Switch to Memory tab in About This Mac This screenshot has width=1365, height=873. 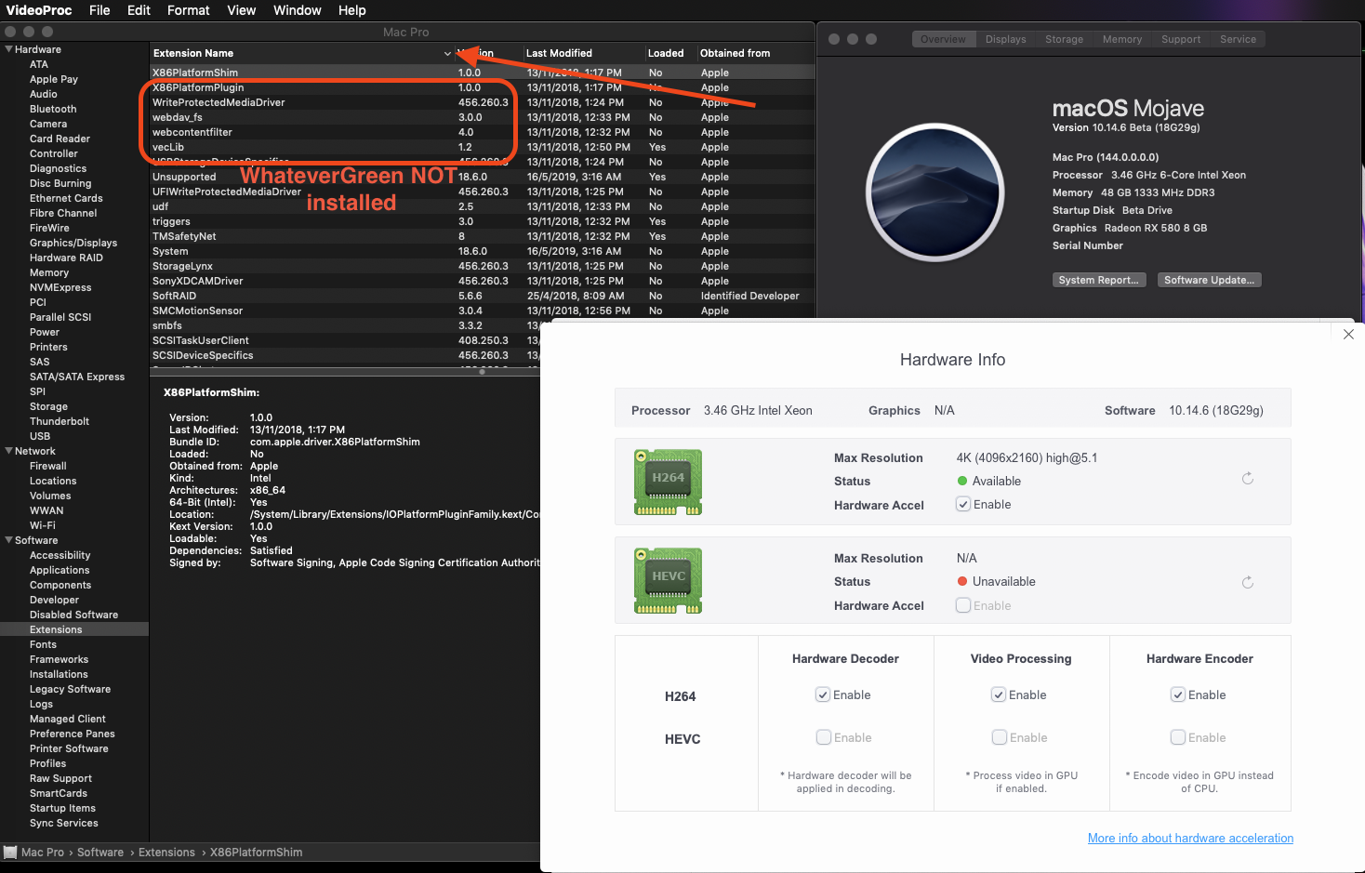[x=1122, y=39]
